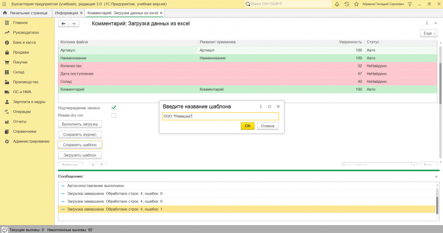443x233 pixels.
Task: Select the Наименование row in table
Action: (x=247, y=58)
